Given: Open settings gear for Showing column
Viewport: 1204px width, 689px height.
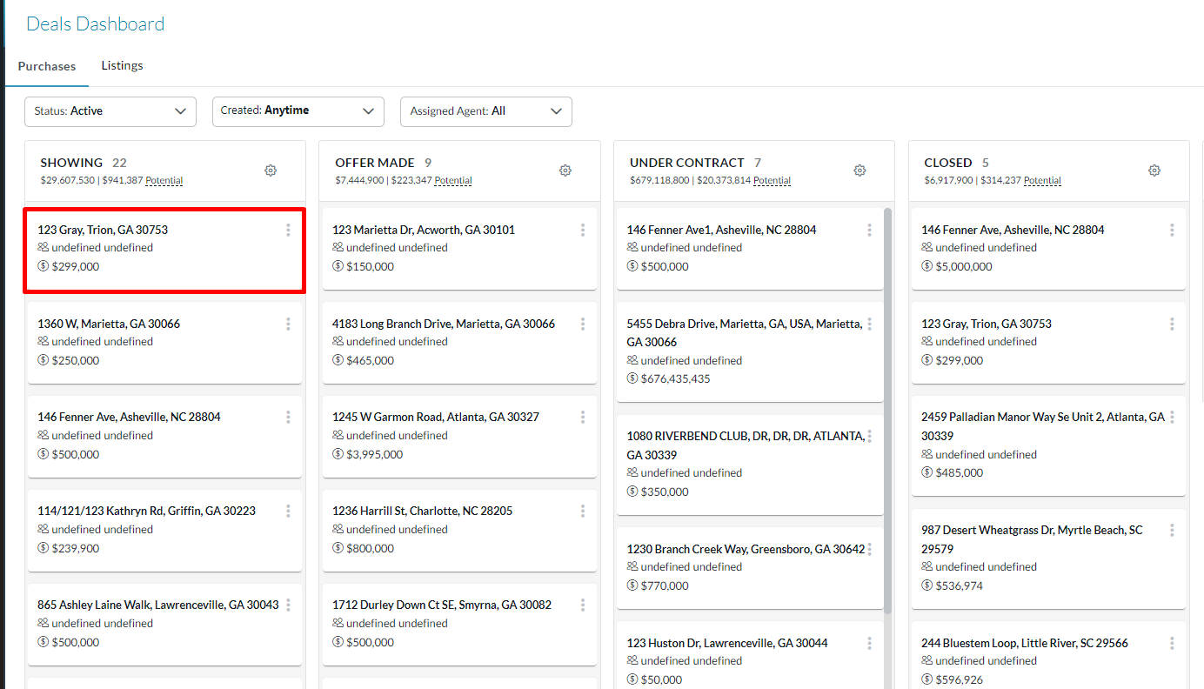Looking at the screenshot, I should [271, 171].
